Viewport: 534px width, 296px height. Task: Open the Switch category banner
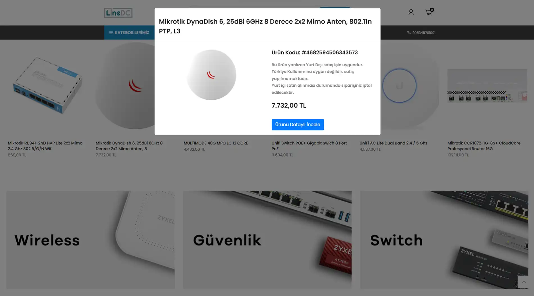point(444,240)
